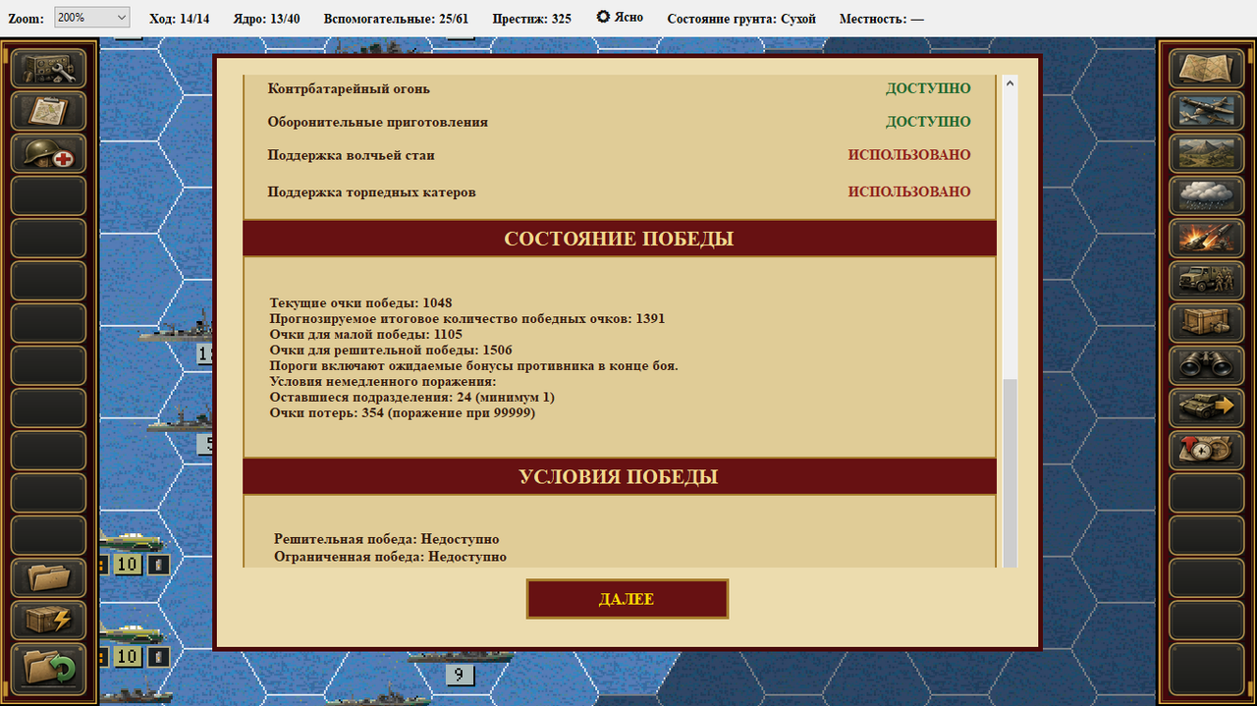This screenshot has height=706, width=1257.
Task: Open the weather cloud button
Action: 1207,196
